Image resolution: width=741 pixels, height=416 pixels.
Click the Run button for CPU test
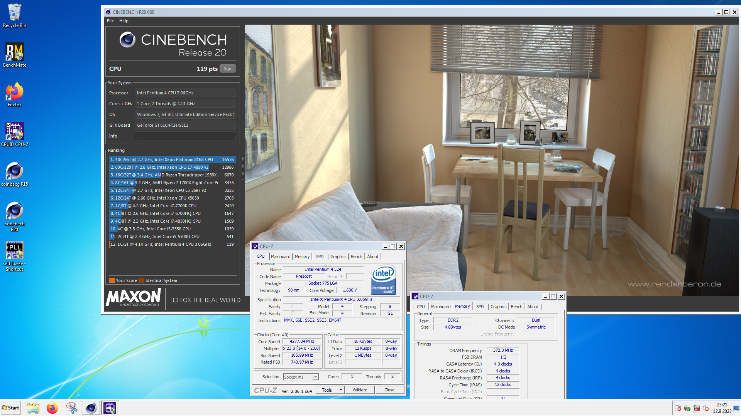228,69
